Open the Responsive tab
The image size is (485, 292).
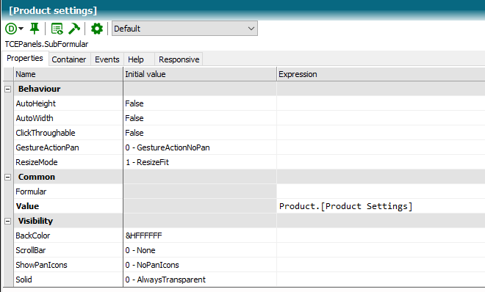(179, 59)
